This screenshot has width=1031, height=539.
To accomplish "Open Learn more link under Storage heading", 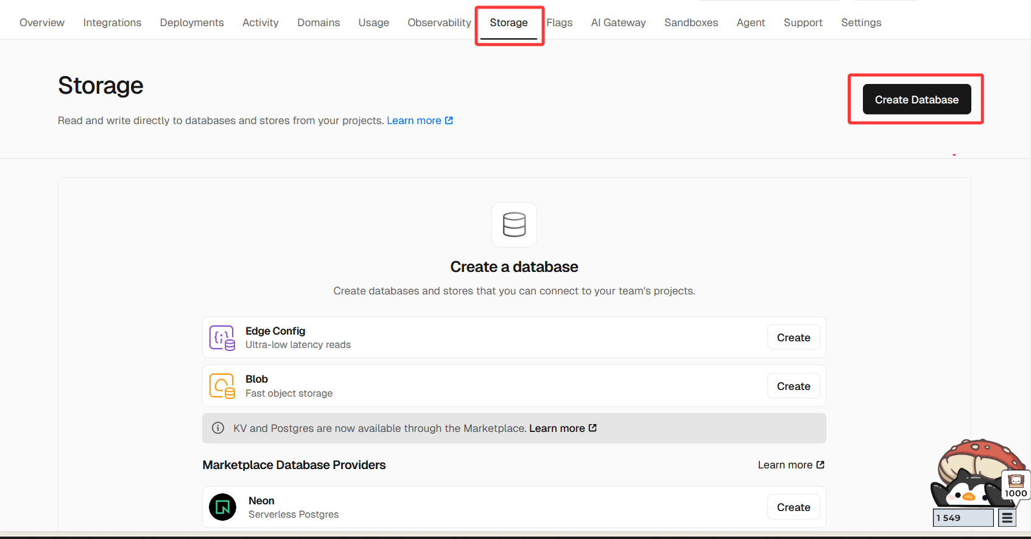I will 420,120.
